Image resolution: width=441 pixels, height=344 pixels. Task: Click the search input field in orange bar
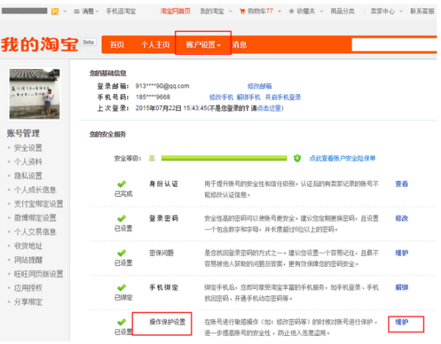click(394, 44)
